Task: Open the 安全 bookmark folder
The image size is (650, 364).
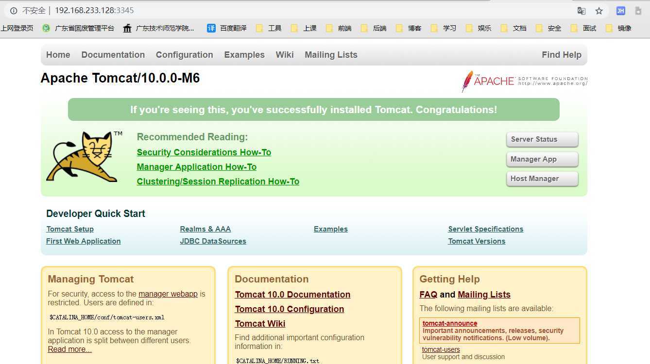Action: 548,28
